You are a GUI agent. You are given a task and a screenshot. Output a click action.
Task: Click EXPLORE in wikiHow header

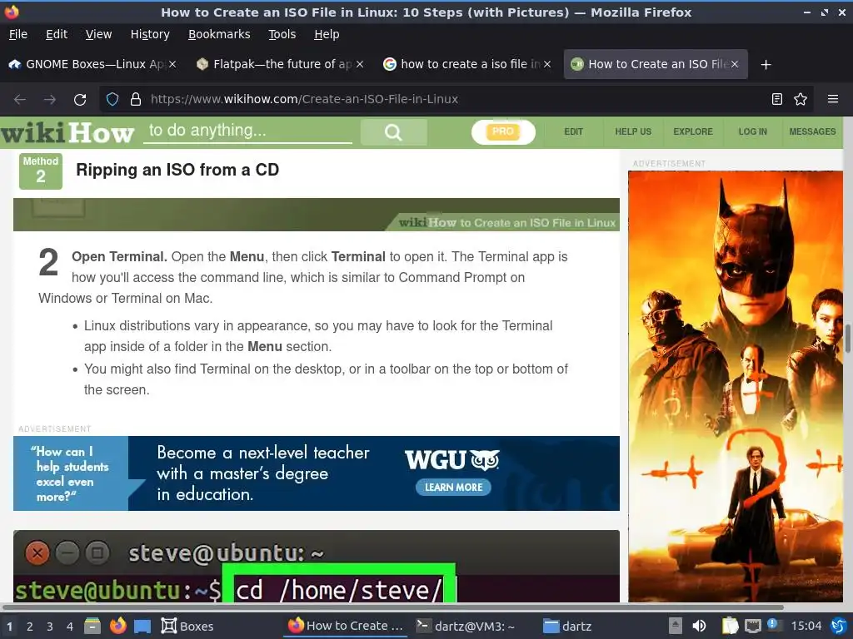pyautogui.click(x=693, y=132)
